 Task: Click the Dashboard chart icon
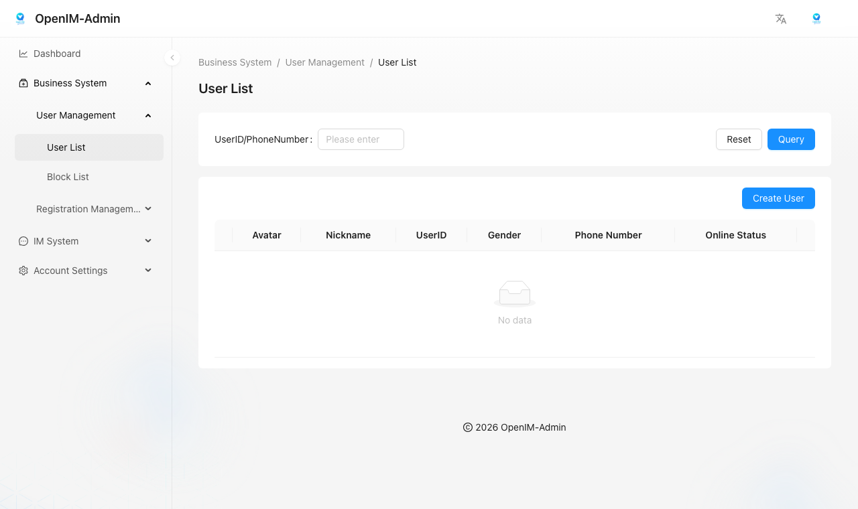point(23,54)
